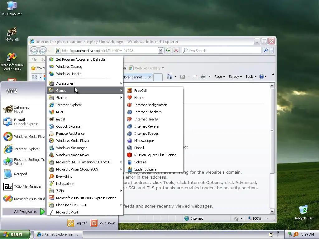Expand the 7-Zip program folder
This screenshot has height=239, width=319.
[x=85, y=191]
